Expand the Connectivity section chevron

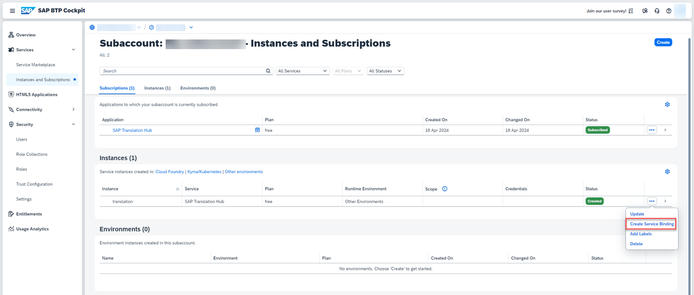pos(73,109)
